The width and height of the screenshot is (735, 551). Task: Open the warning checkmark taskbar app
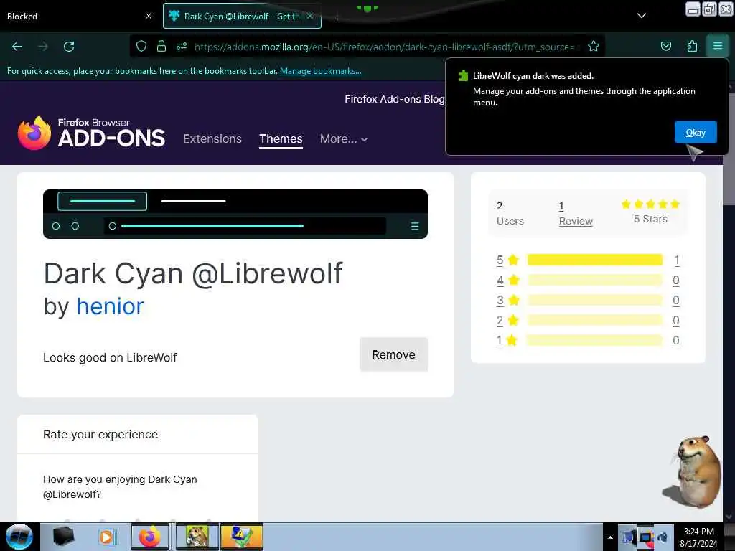pos(242,537)
